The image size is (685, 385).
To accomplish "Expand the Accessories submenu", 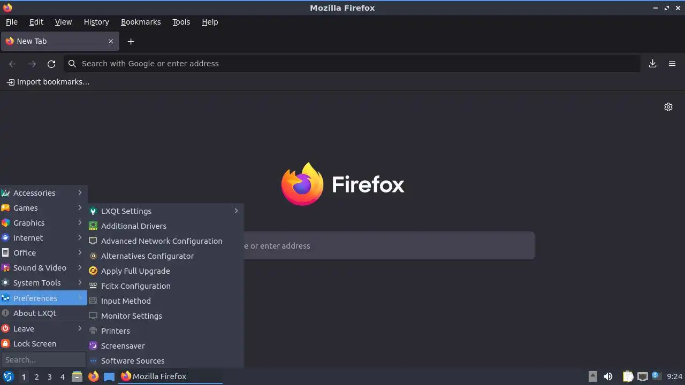I will point(44,193).
